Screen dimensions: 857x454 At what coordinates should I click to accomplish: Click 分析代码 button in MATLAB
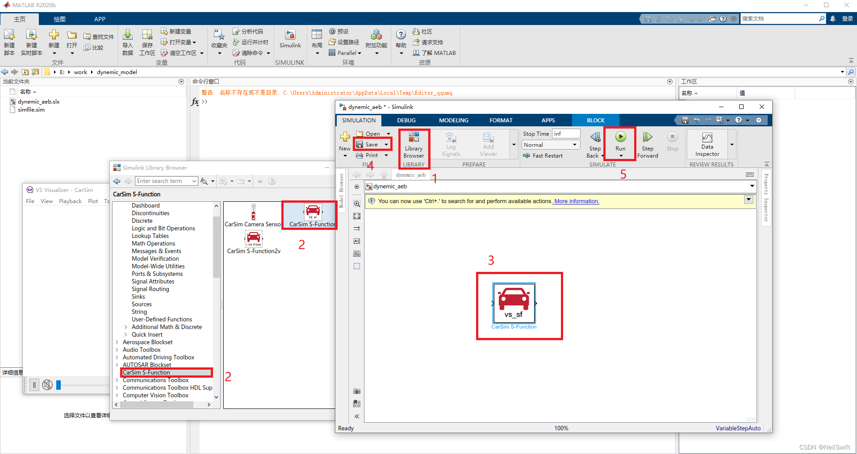tap(248, 31)
